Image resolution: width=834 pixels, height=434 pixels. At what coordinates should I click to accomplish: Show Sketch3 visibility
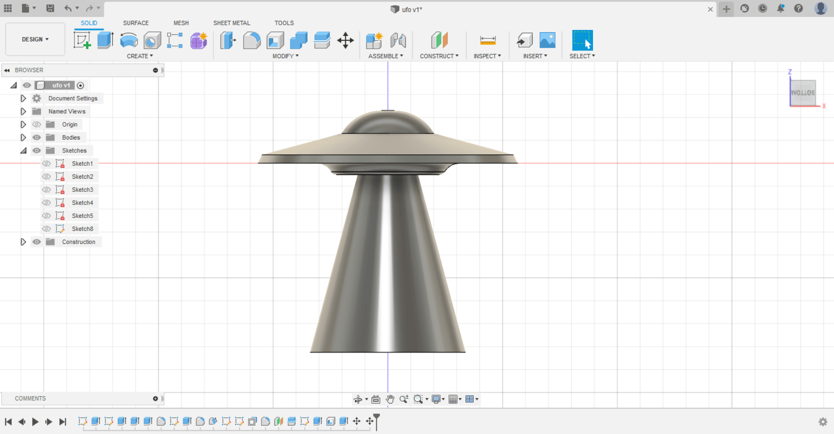coord(47,190)
